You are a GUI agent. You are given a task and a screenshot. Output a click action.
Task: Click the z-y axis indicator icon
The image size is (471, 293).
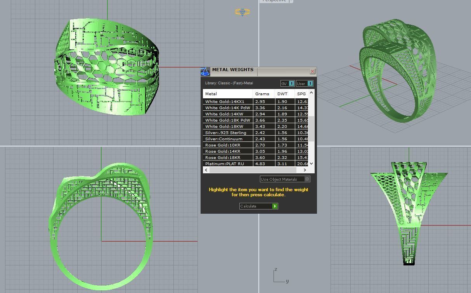click(x=281, y=276)
